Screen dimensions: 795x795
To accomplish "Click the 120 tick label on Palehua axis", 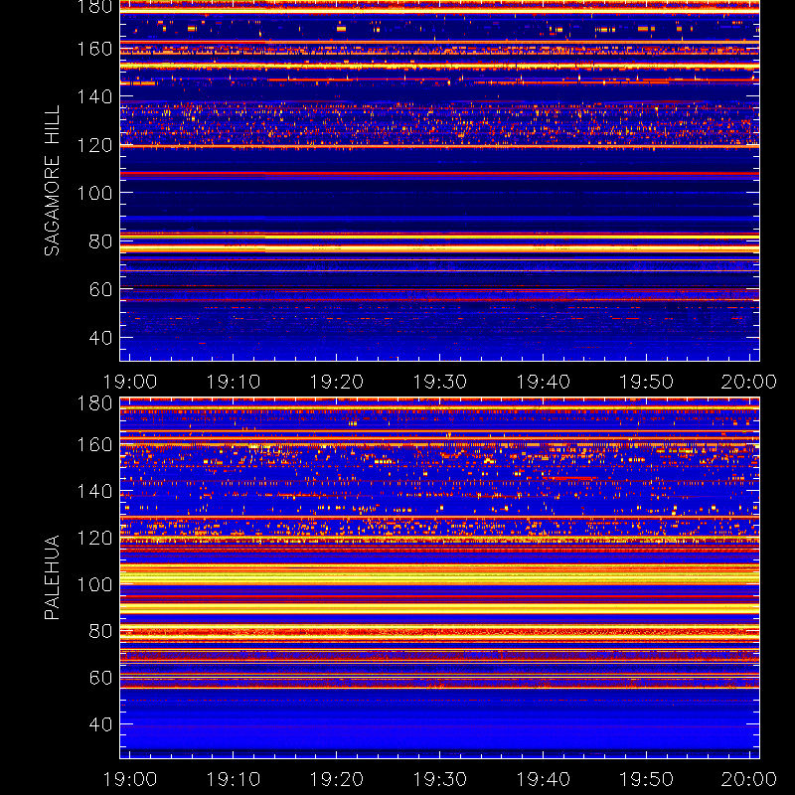I will [94, 538].
